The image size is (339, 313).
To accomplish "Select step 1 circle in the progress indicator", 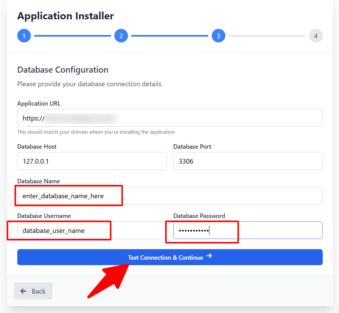I will [24, 35].
